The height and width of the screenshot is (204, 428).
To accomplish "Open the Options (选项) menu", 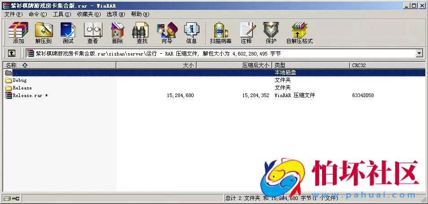I will pos(116,14).
